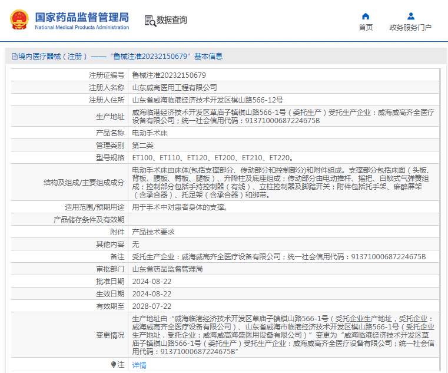The height and width of the screenshot is (373, 448).
Task: Select 山东省药品监督管理局 approval department
Action: tap(167, 269)
